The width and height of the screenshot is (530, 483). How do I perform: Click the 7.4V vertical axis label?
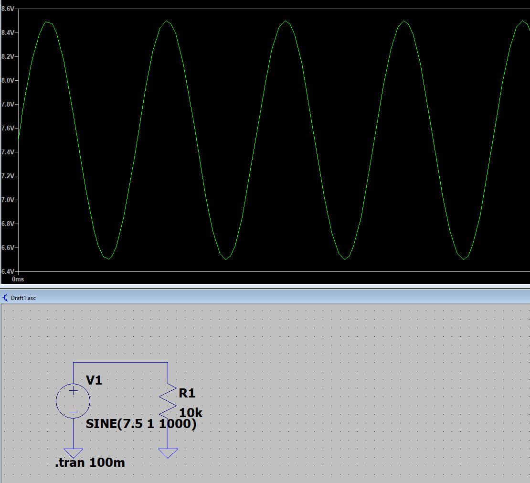click(x=8, y=152)
